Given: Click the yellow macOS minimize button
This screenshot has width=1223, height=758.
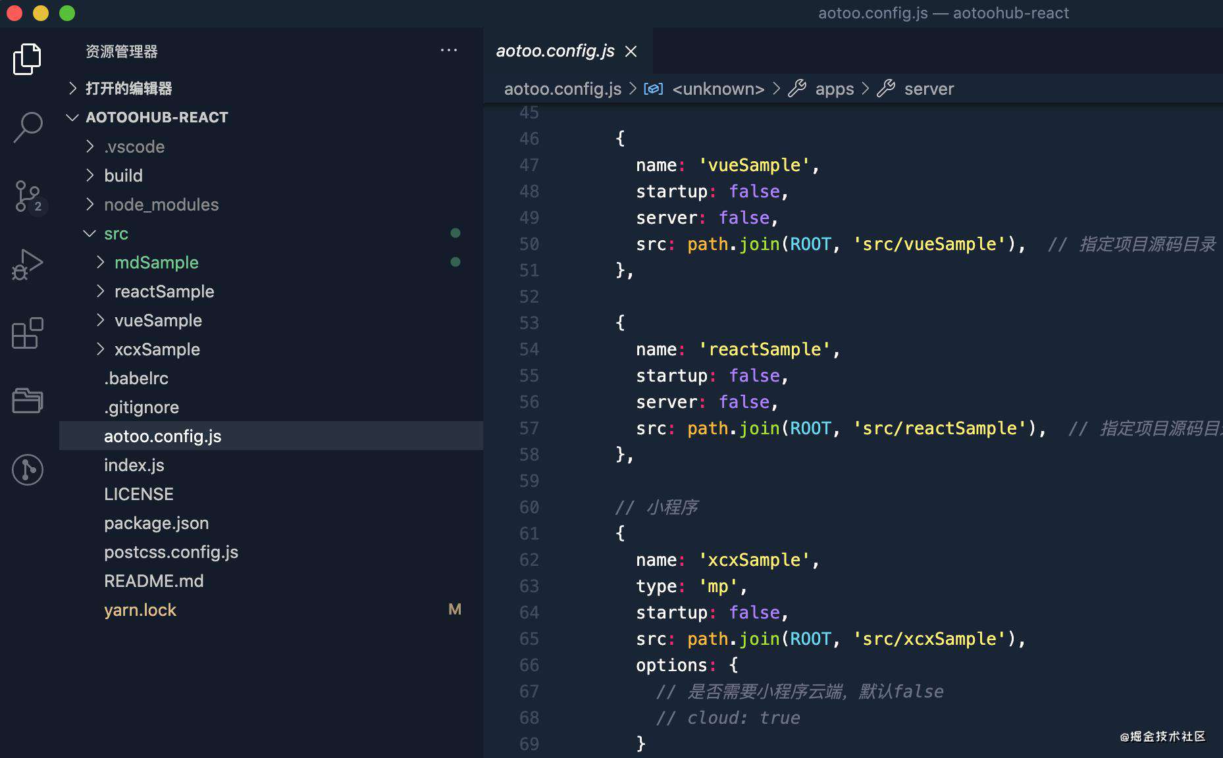Looking at the screenshot, I should point(41,13).
